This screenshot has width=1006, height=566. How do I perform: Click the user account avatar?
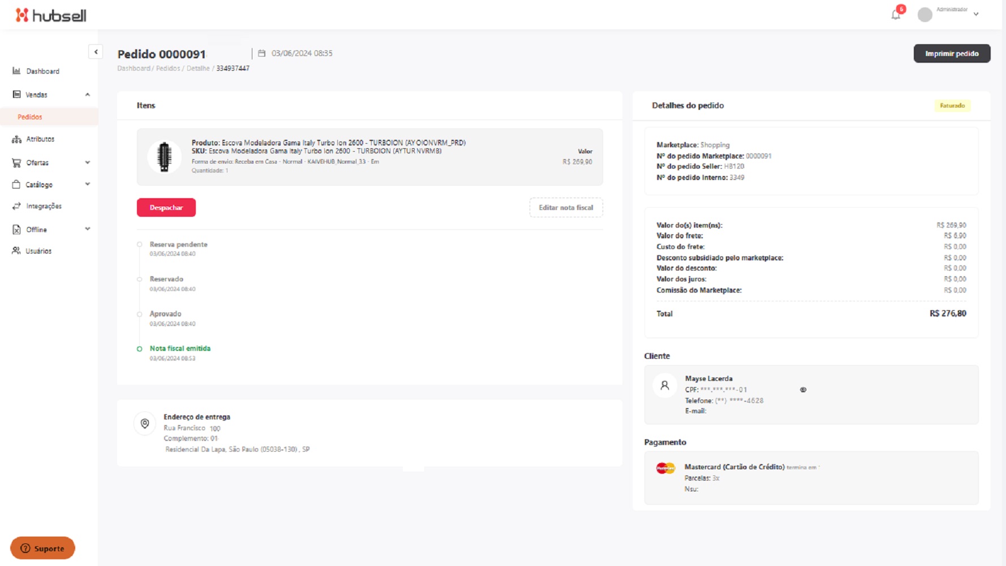tap(925, 15)
